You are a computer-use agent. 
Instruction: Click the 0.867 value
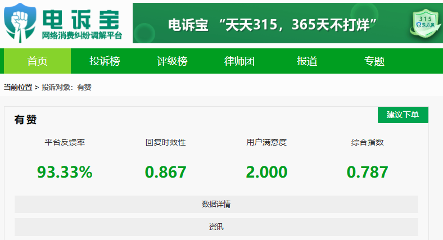[x=165, y=172]
